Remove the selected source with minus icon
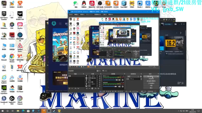The height and width of the screenshot is (113, 202). pos(89,88)
